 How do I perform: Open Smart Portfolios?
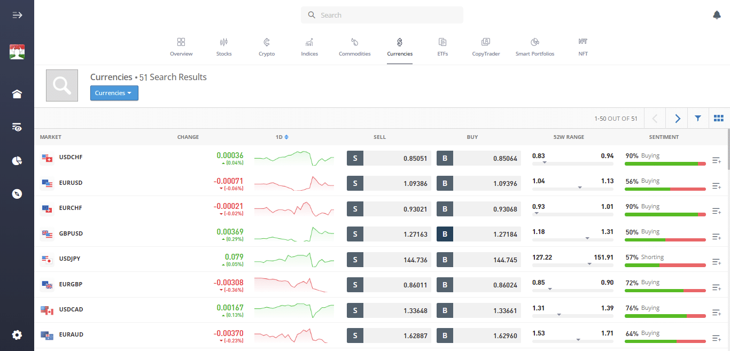coord(534,46)
